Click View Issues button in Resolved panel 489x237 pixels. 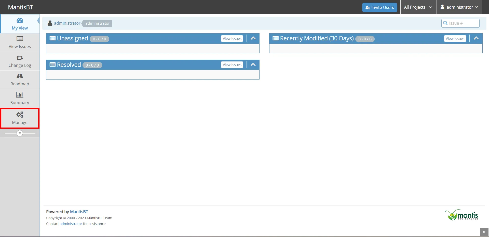tap(232, 65)
